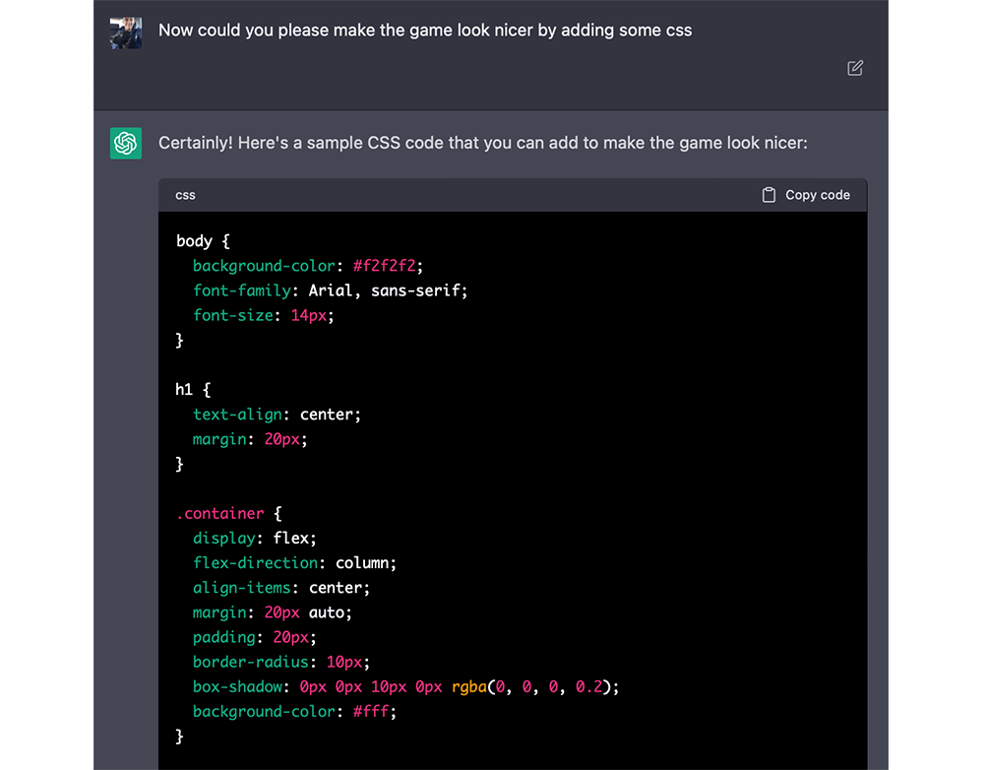Click the ChatGPT logo icon

tap(126, 143)
